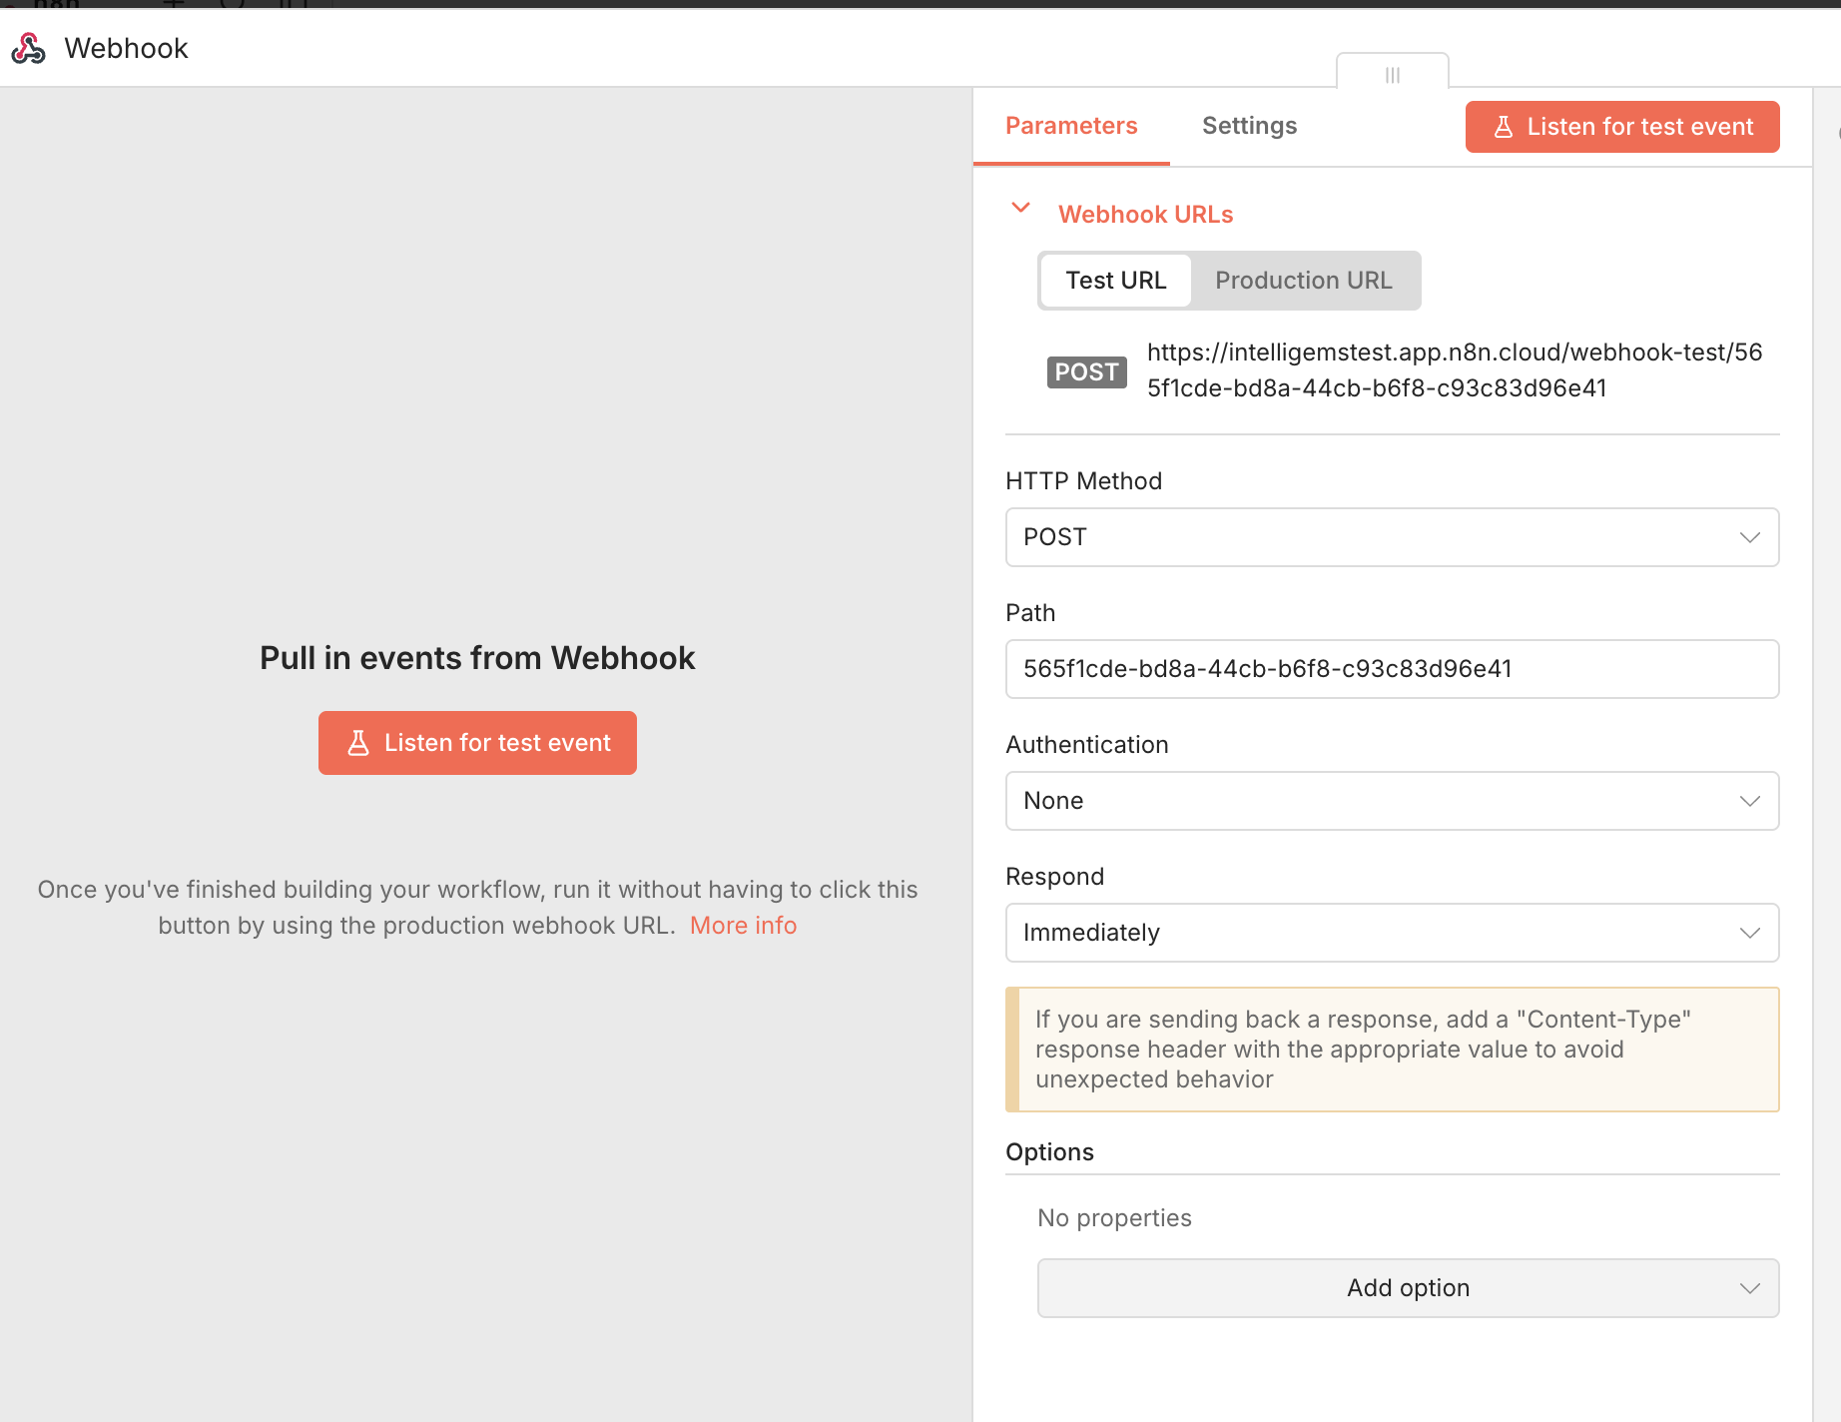1841x1422 pixels.
Task: Click the Webhook node icon in header
Action: (x=29, y=48)
